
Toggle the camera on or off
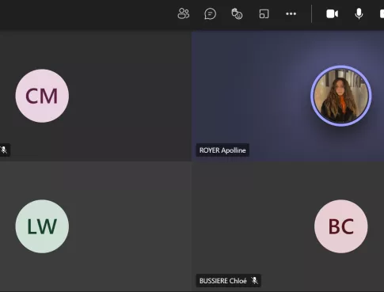[333, 13]
